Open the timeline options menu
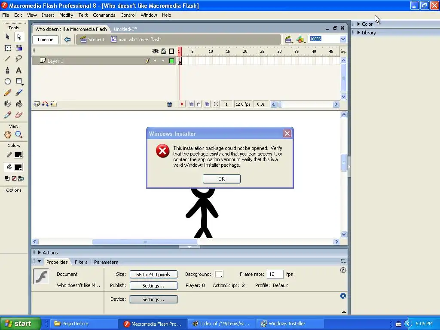 (x=343, y=52)
